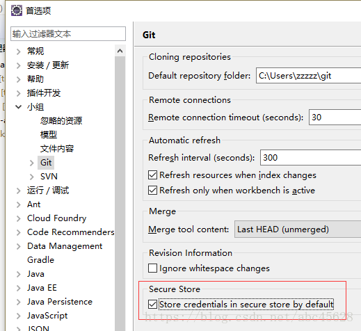Select Java Persistence preferences page
This screenshot has width=361, height=331.
point(60,302)
